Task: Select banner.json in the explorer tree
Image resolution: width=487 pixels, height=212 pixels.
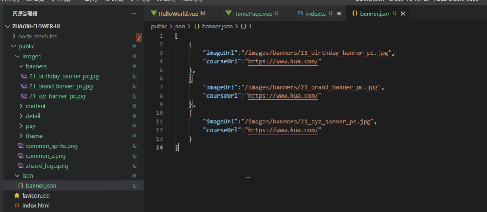Action: pos(73,186)
